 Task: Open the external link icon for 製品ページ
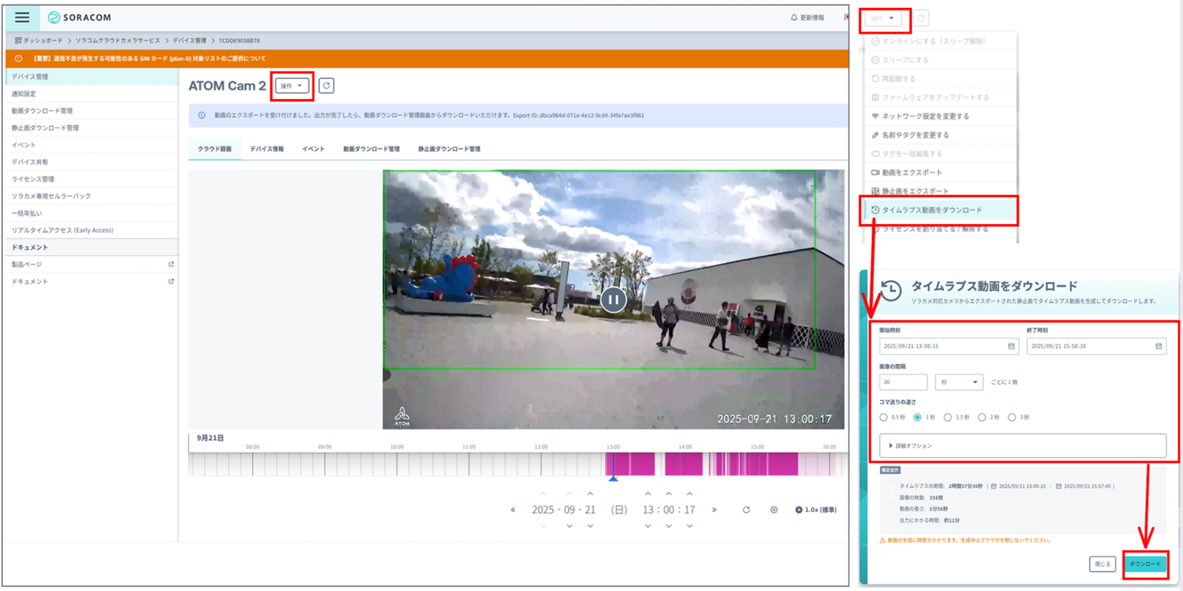click(171, 264)
